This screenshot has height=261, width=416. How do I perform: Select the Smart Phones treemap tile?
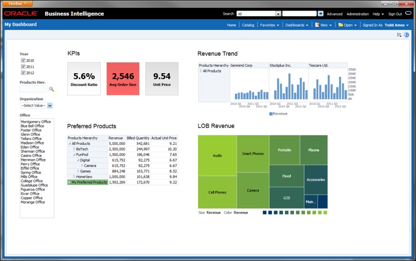coord(253,154)
